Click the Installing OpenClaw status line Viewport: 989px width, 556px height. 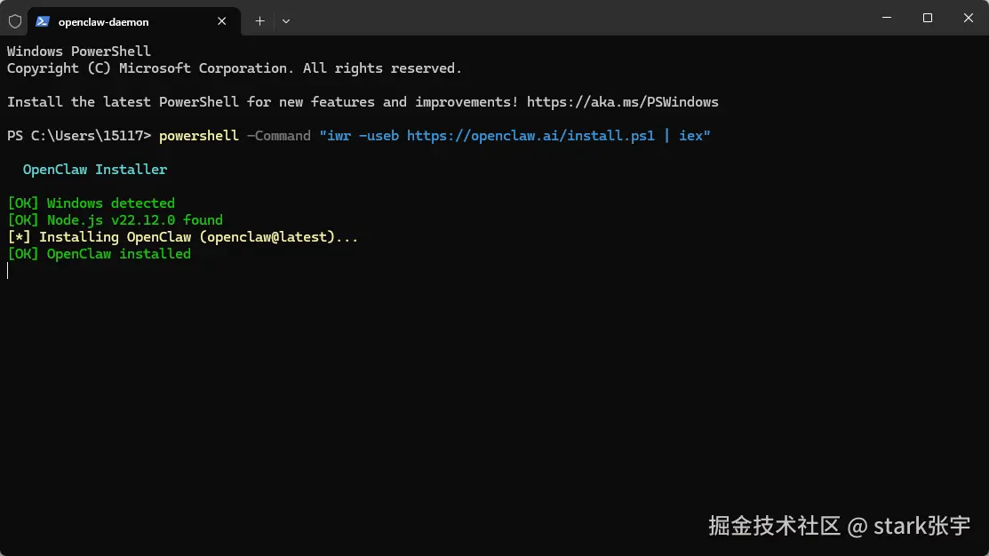tap(183, 236)
